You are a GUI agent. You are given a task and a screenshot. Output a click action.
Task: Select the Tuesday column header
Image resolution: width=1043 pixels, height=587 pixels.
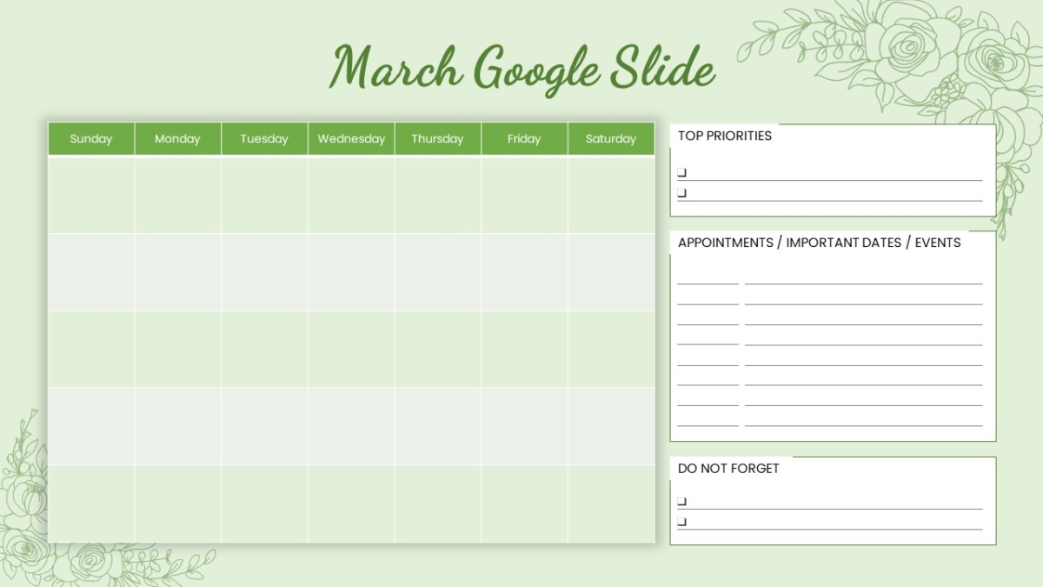[264, 138]
